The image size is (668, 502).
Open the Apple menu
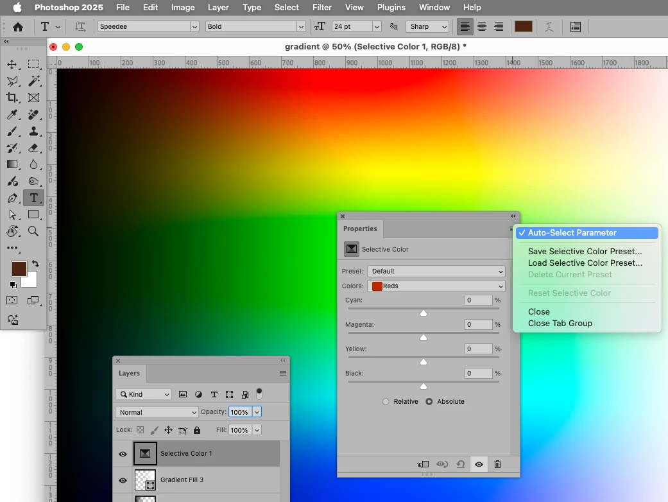pyautogui.click(x=17, y=7)
